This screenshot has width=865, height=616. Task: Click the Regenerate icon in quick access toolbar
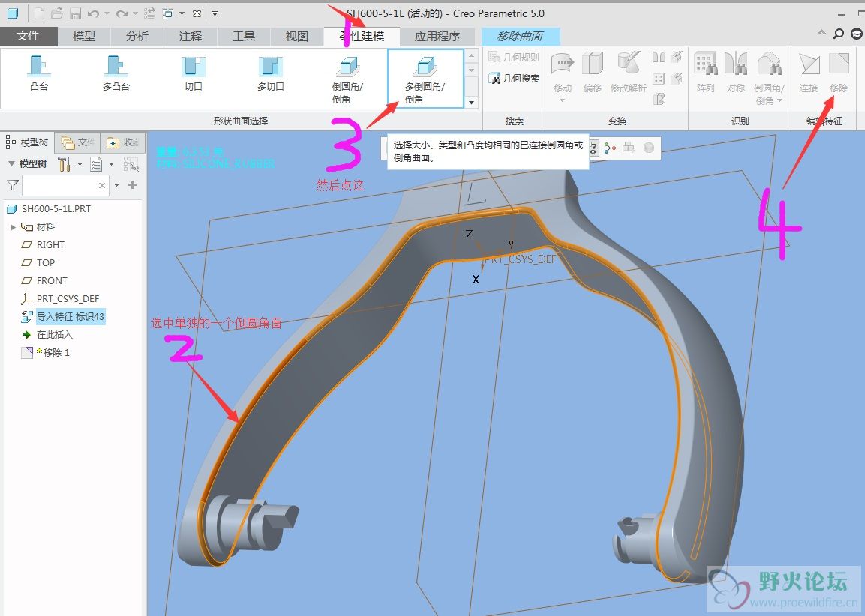[149, 13]
